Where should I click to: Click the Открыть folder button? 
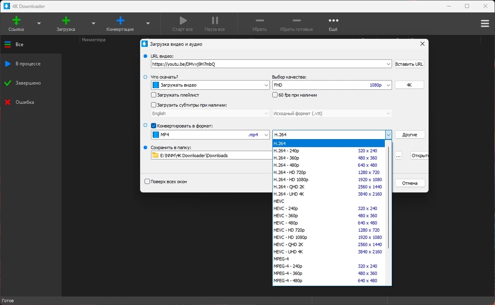pos(419,156)
